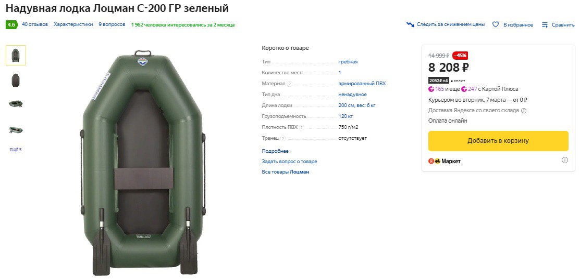The height and width of the screenshot is (279, 580).
Task: Click the heart icon for favorites
Action: tap(495, 25)
